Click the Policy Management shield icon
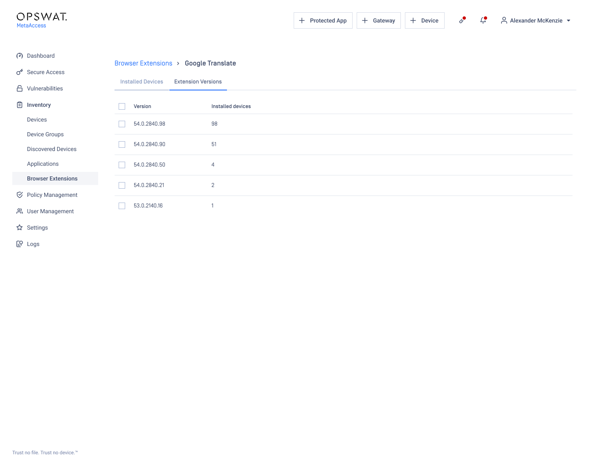Screen dimensions: 589x469 click(20, 195)
